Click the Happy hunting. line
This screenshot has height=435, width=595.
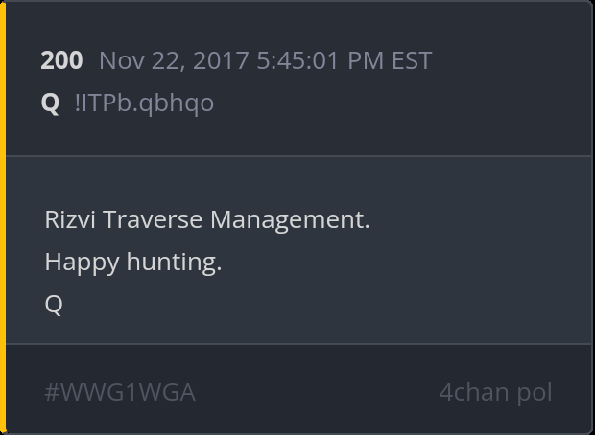(x=133, y=263)
